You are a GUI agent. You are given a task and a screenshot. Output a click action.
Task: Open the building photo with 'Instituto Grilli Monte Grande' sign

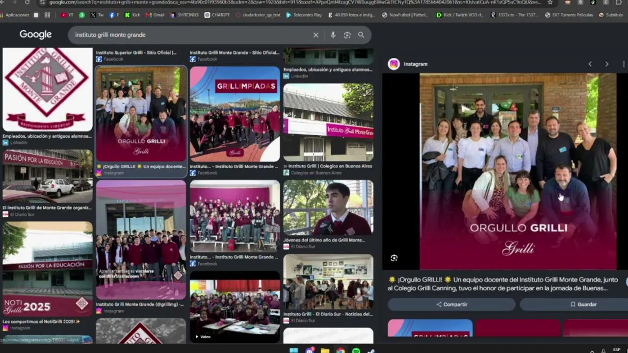328,123
